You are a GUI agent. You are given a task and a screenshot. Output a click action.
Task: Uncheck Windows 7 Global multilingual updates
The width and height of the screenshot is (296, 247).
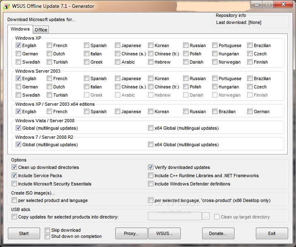point(18,145)
